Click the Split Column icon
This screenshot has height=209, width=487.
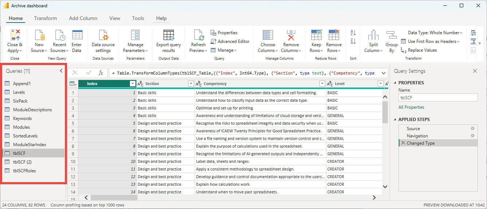coord(373,35)
